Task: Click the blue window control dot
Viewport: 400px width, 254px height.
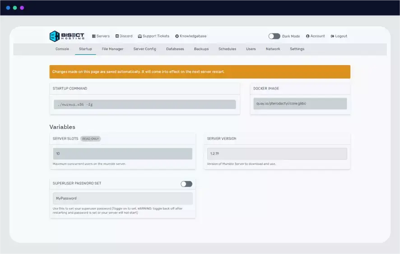Action: tap(8, 8)
